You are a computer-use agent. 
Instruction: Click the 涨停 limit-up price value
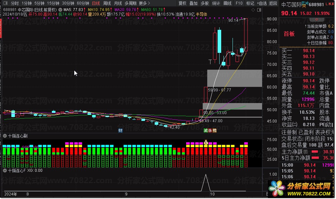(x=308, y=81)
